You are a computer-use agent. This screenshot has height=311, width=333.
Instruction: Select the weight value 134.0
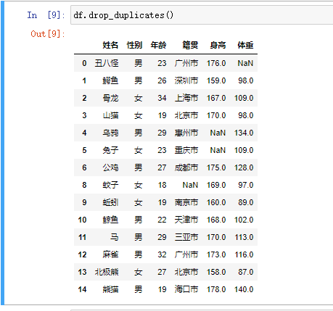pos(244,133)
